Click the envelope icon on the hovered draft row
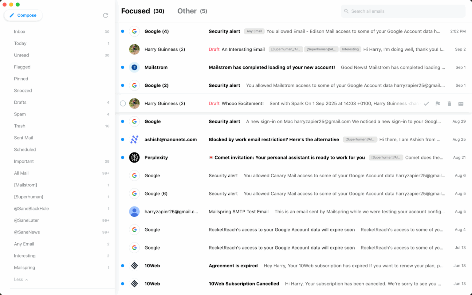472x295 pixels. [x=461, y=104]
